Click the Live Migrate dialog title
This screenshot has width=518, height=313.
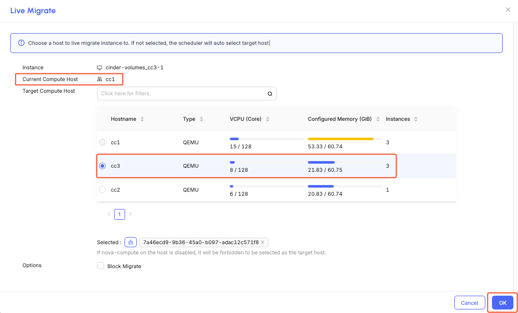point(33,11)
